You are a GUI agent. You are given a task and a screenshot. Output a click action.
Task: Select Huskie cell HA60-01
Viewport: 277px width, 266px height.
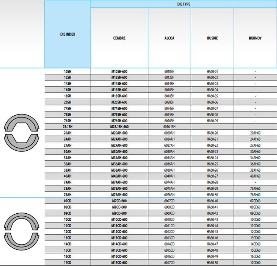pyautogui.click(x=212, y=71)
